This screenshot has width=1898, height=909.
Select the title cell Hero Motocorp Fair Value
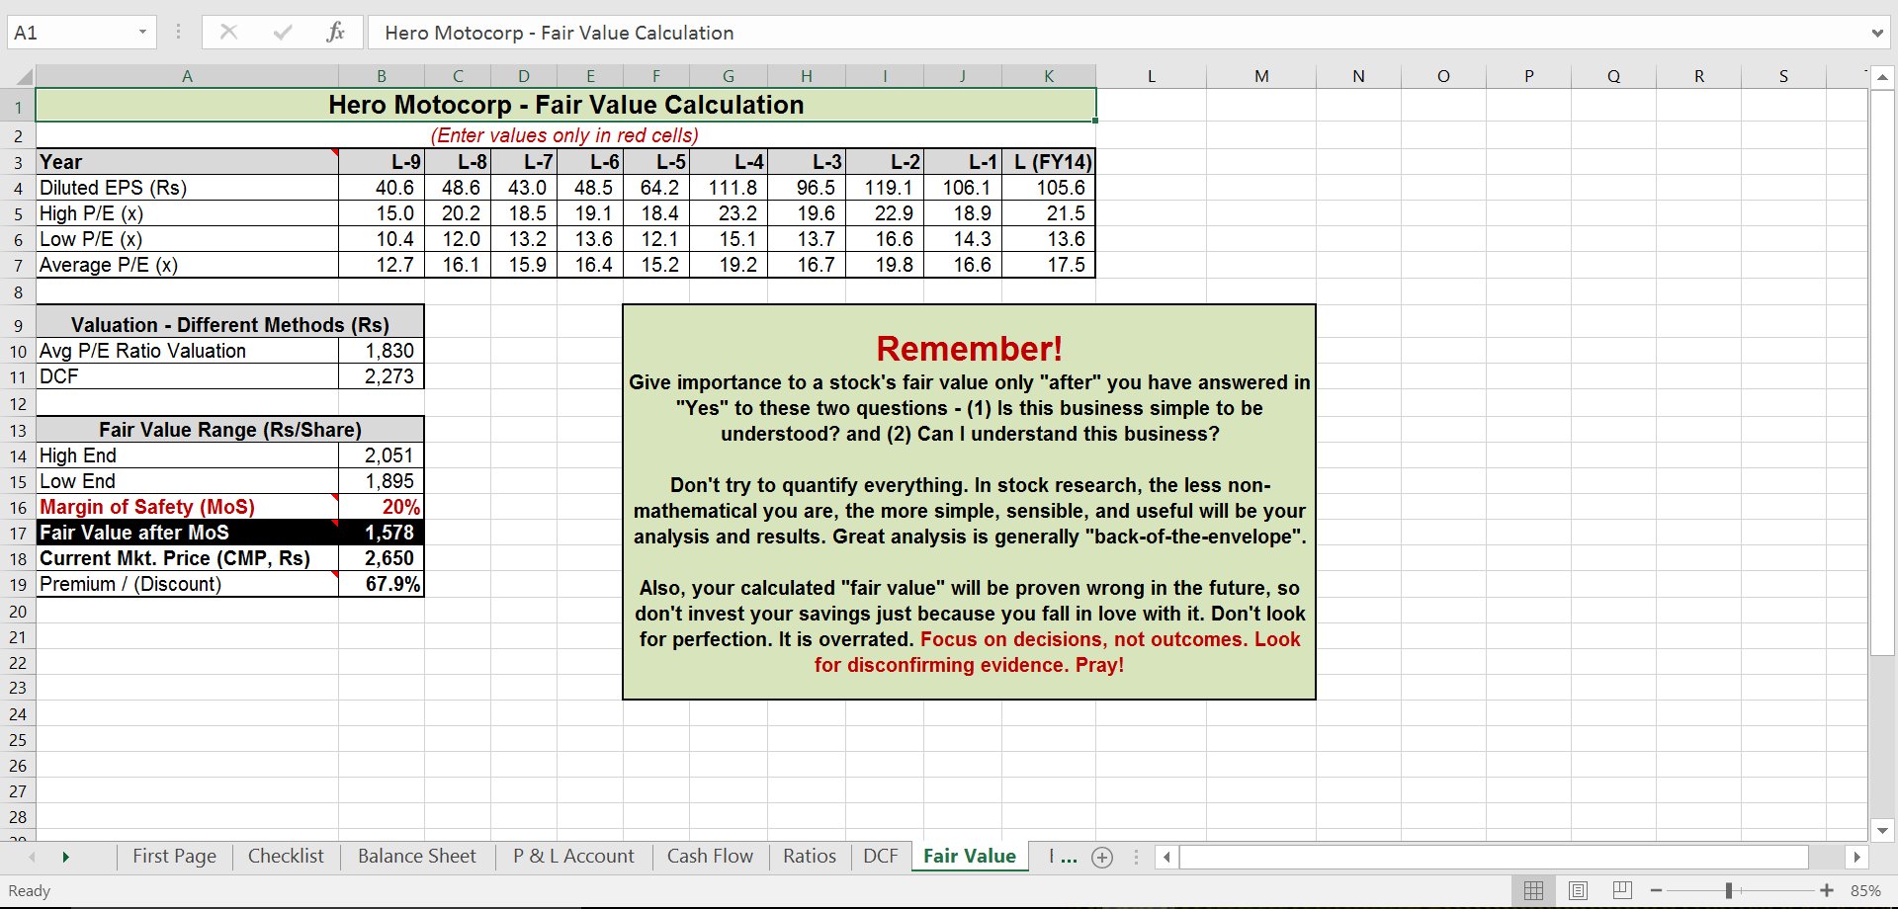pos(565,105)
